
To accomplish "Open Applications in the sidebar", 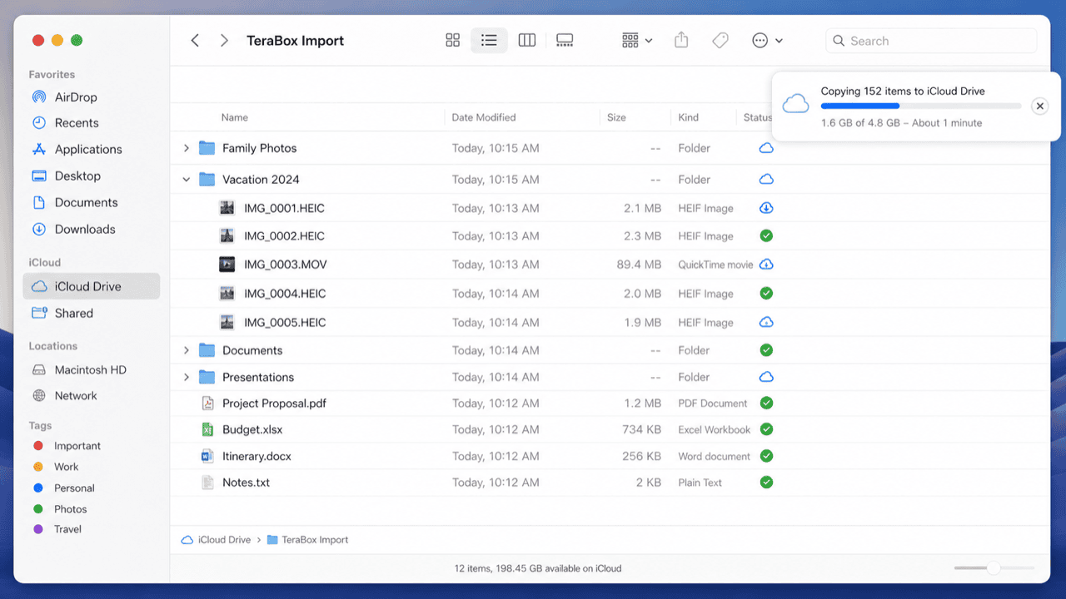I will pos(90,149).
